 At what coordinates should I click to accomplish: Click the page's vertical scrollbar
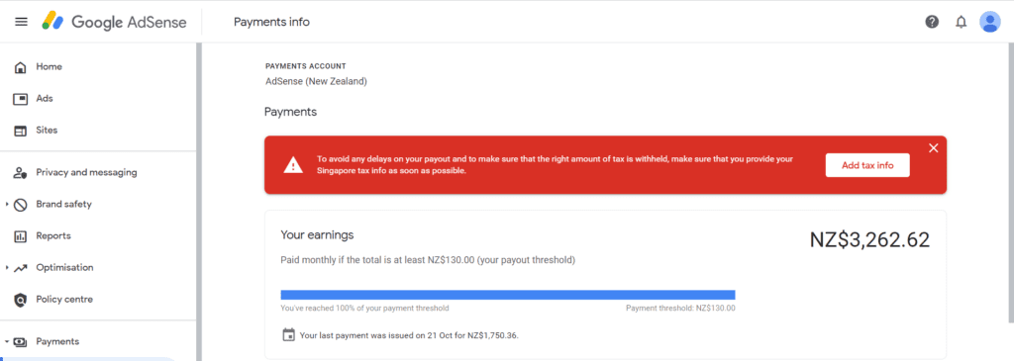1010,181
